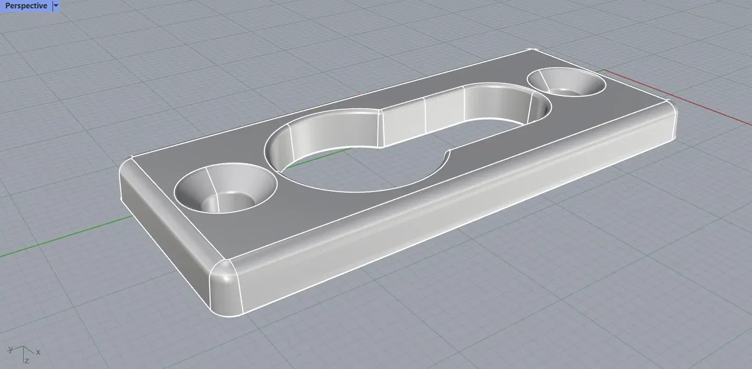
Task: Click the world axes icon in viewport corner
Action: [24, 354]
